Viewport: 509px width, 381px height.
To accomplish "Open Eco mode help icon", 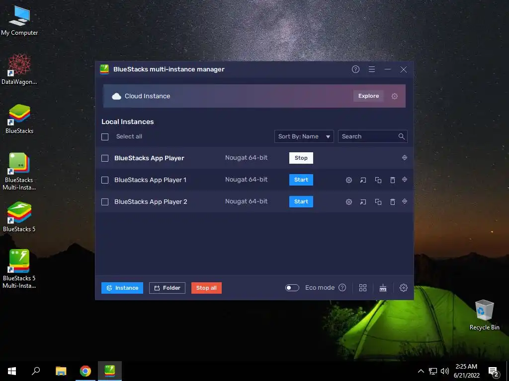I will (x=342, y=288).
